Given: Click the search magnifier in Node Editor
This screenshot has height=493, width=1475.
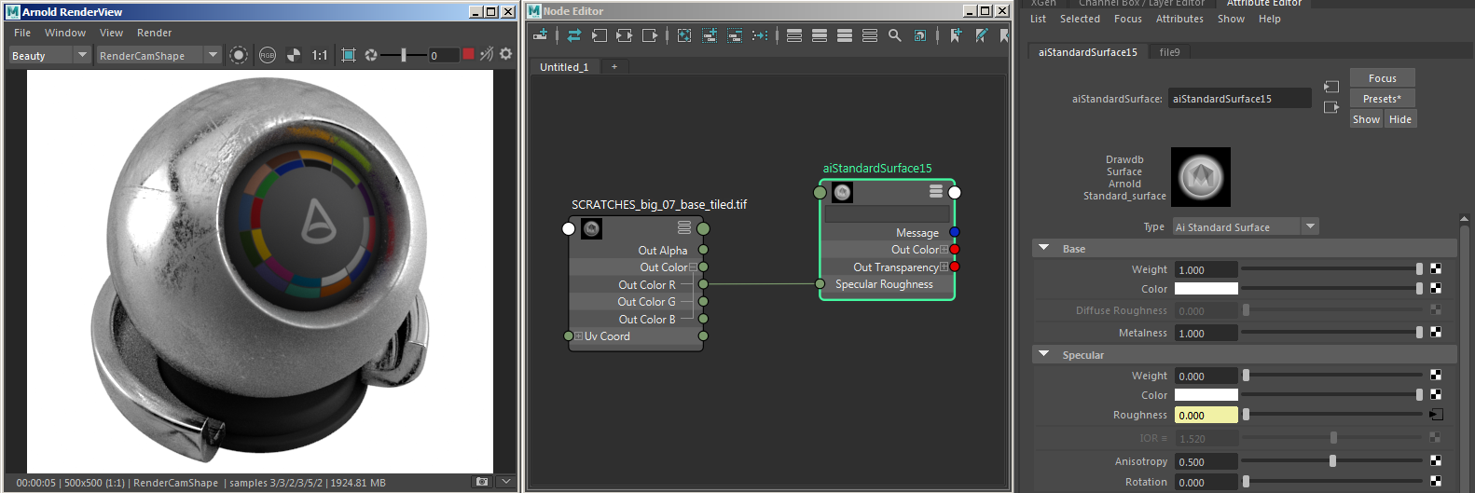Looking at the screenshot, I should pos(895,35).
